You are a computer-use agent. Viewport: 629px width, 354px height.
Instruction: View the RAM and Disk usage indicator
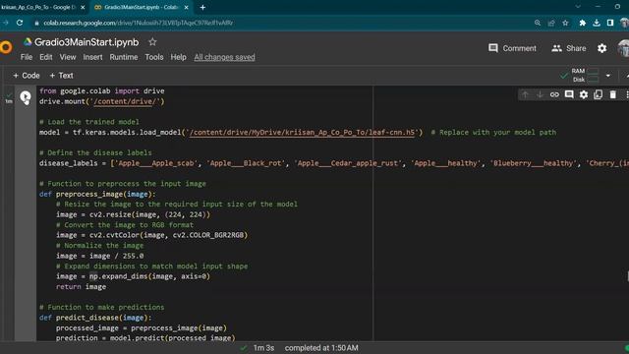coord(586,76)
